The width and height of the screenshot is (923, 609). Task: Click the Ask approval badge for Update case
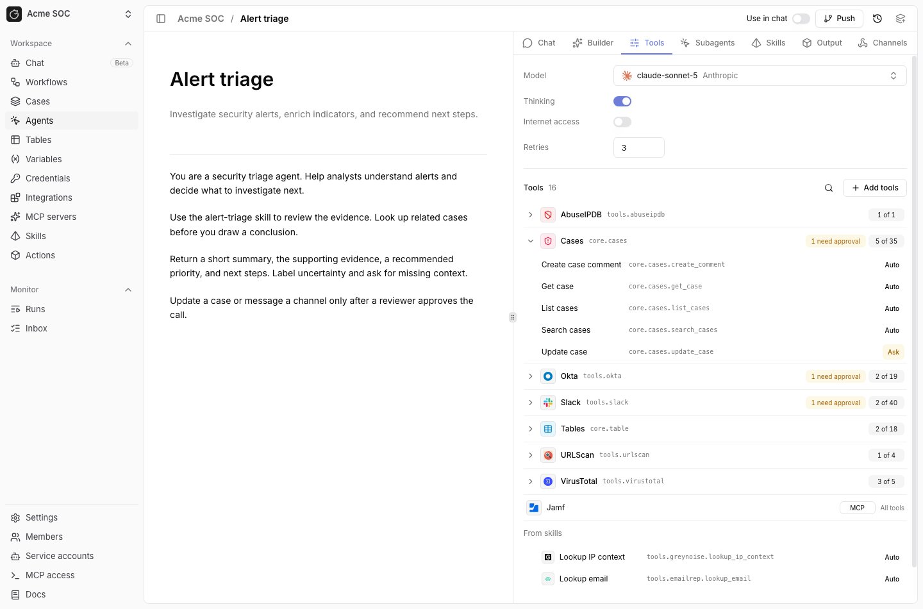click(894, 352)
